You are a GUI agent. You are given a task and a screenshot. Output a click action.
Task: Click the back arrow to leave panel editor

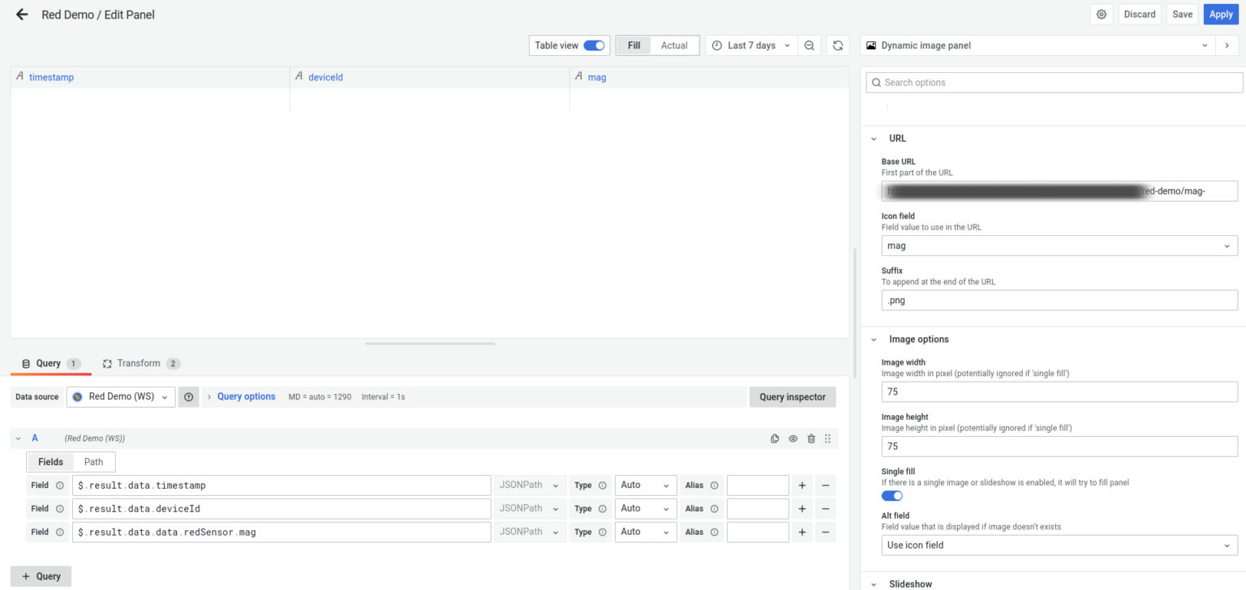22,15
